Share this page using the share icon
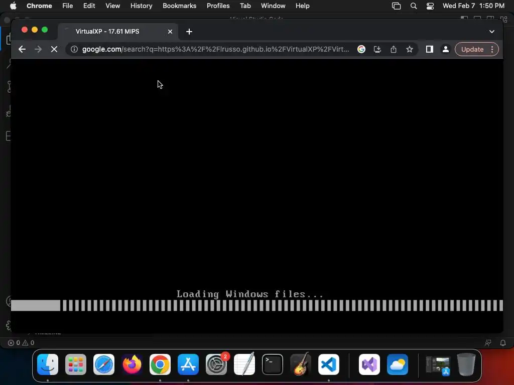Viewport: 514px width, 385px height. (x=394, y=49)
